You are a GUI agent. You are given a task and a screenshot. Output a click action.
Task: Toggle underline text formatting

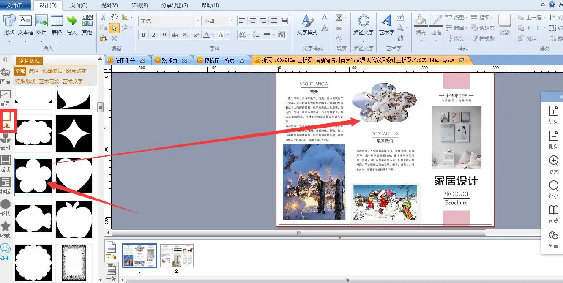[164, 35]
